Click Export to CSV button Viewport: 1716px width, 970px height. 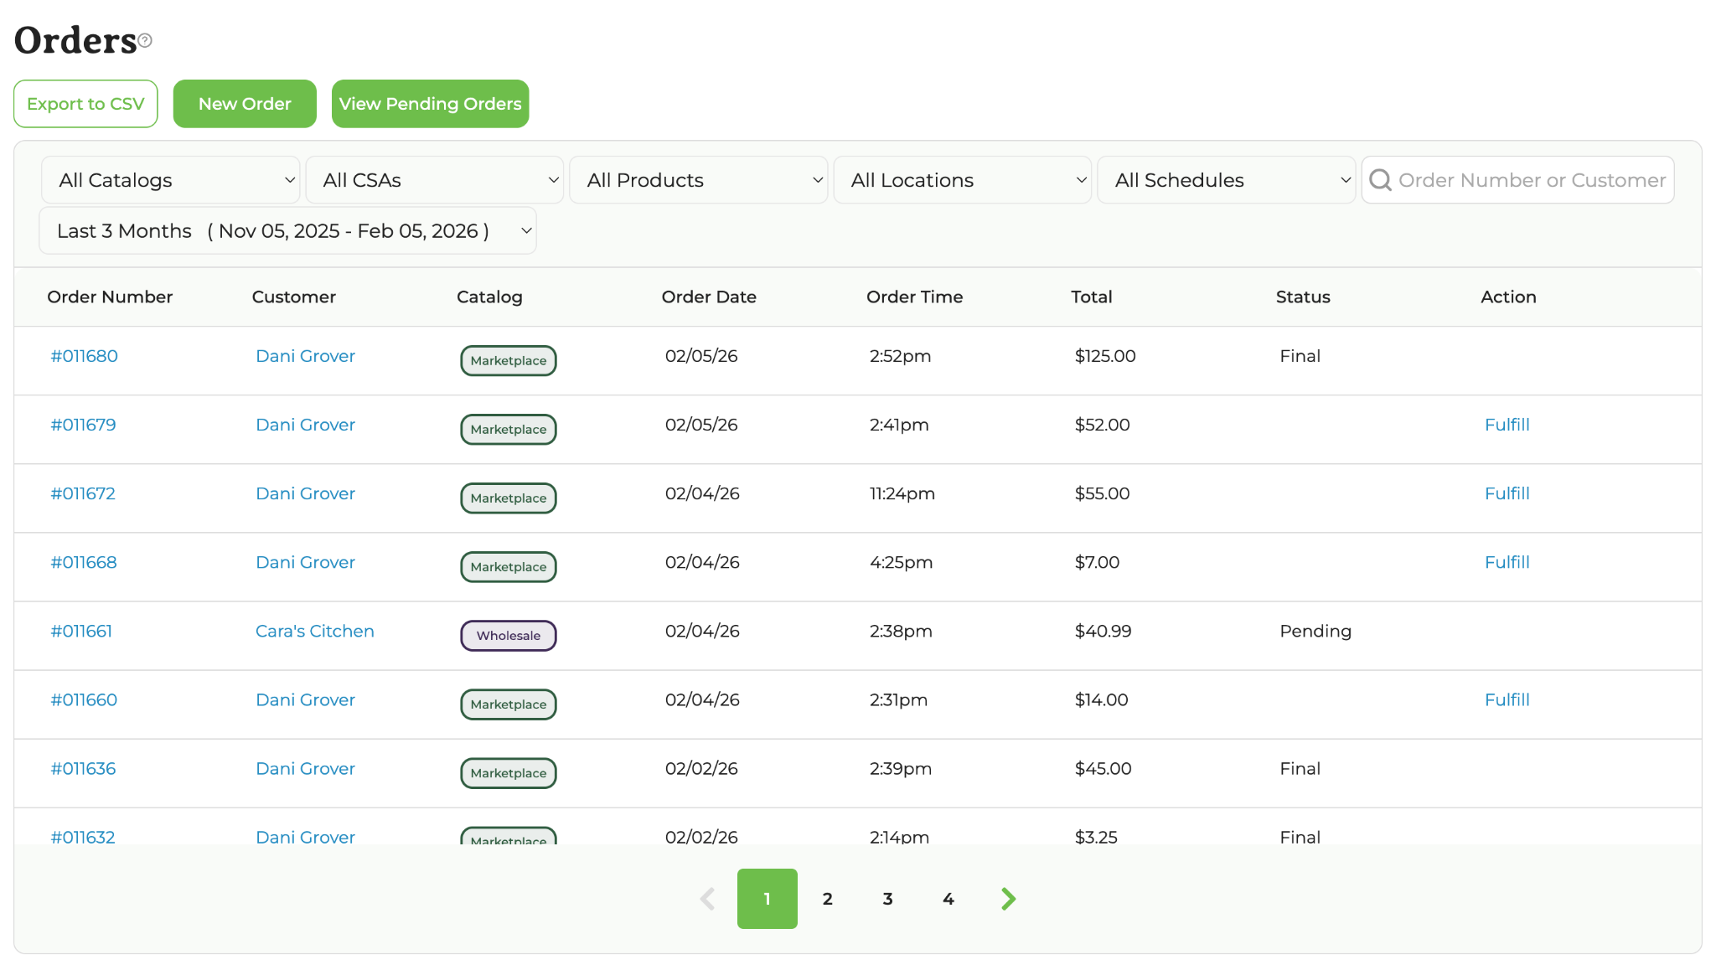coord(85,104)
